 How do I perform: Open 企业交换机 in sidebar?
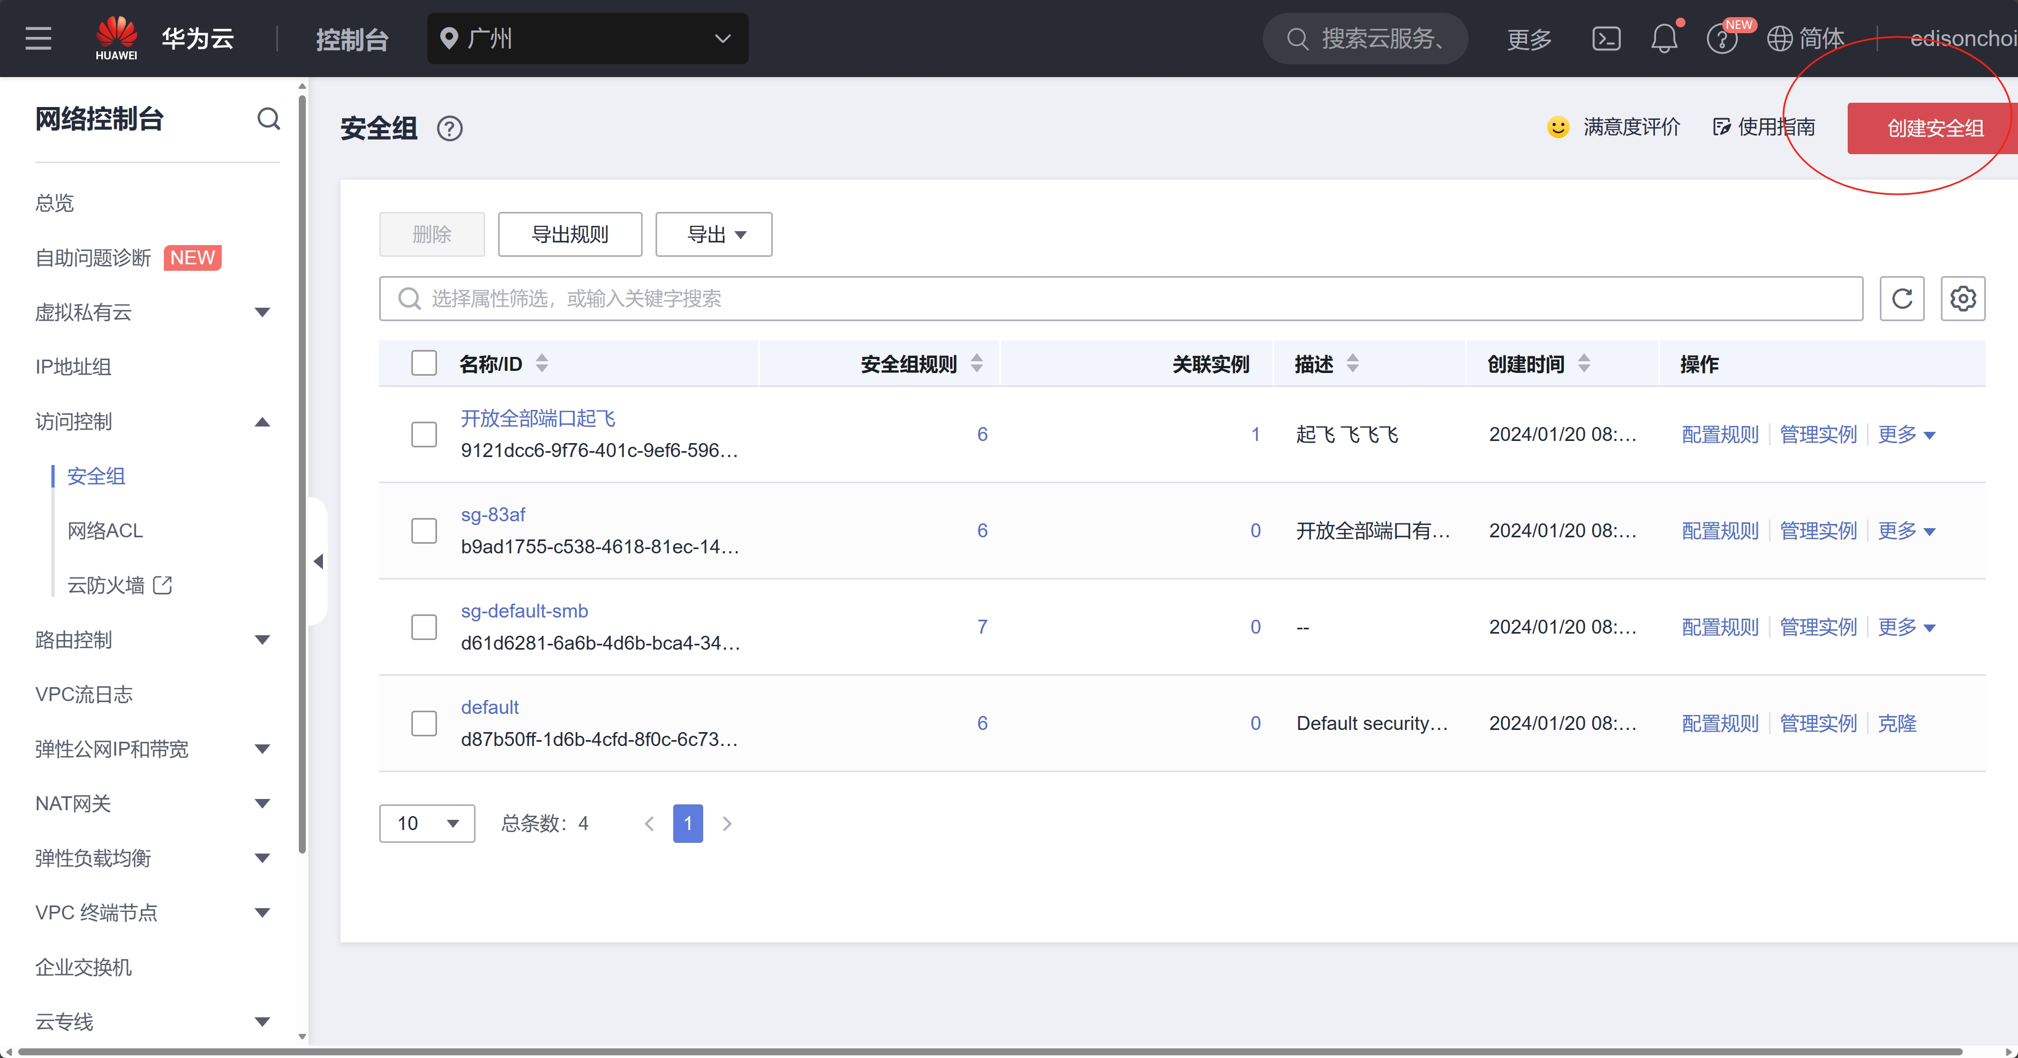click(83, 967)
